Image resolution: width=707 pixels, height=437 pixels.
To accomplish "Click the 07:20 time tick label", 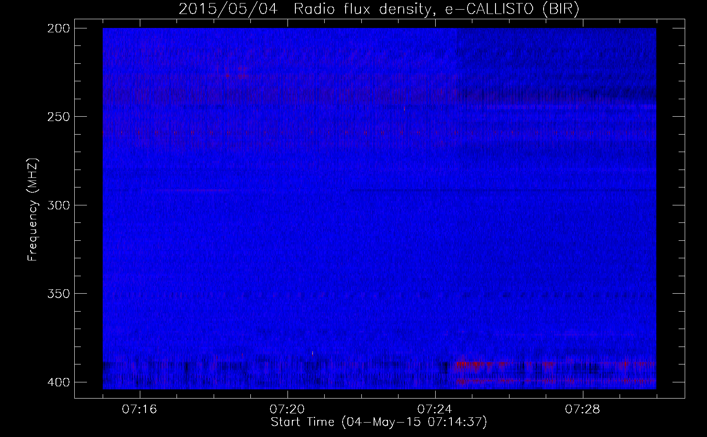I will click(287, 409).
